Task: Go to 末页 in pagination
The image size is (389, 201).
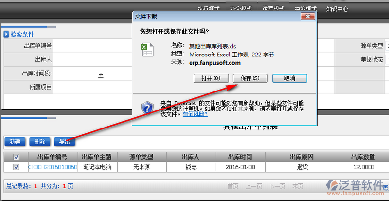Action: point(298,186)
